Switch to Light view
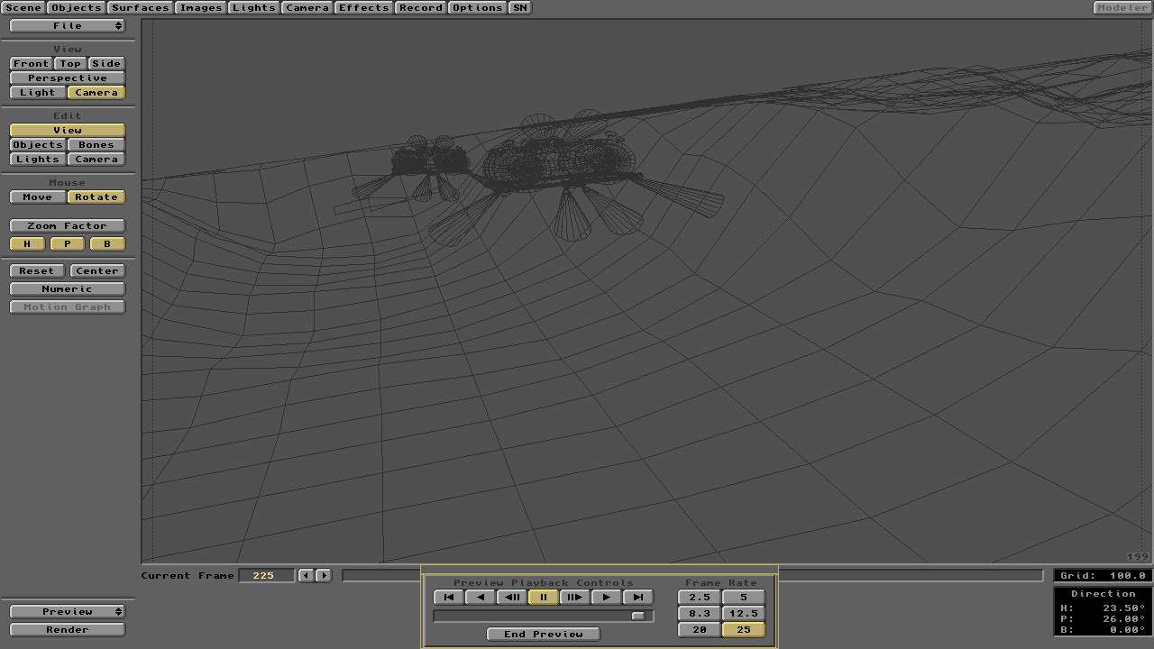This screenshot has height=649, width=1154. pyautogui.click(x=38, y=92)
